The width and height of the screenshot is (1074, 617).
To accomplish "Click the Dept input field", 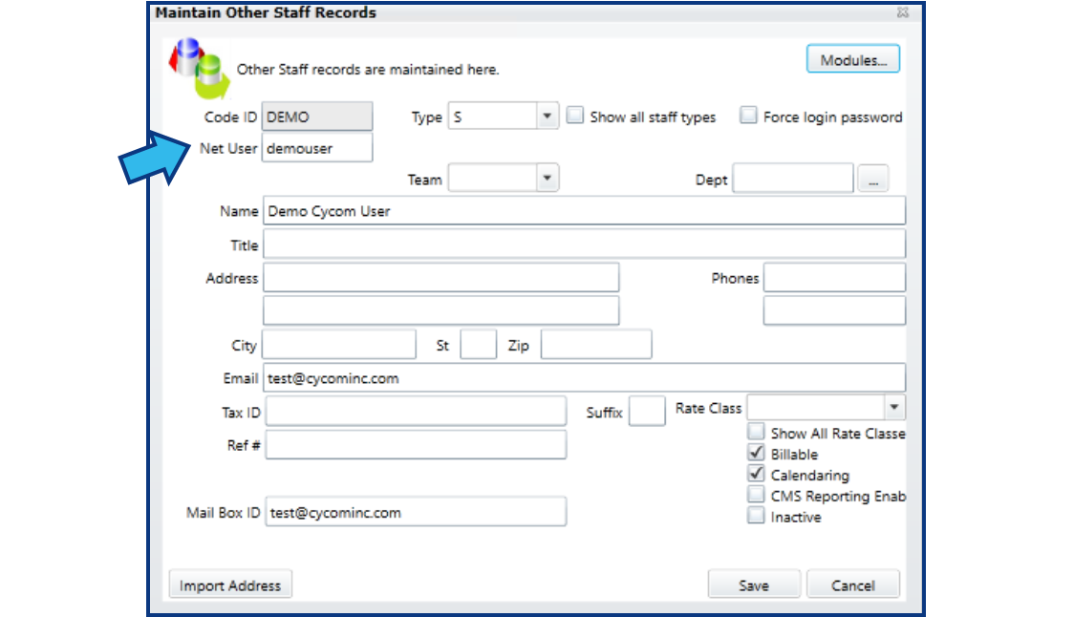I will coord(793,178).
